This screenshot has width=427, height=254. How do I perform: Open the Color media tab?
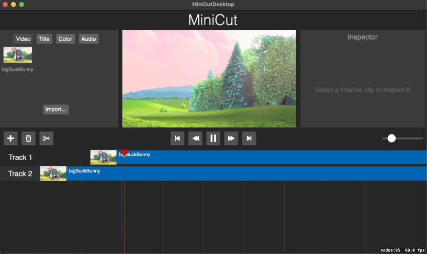[x=65, y=39]
